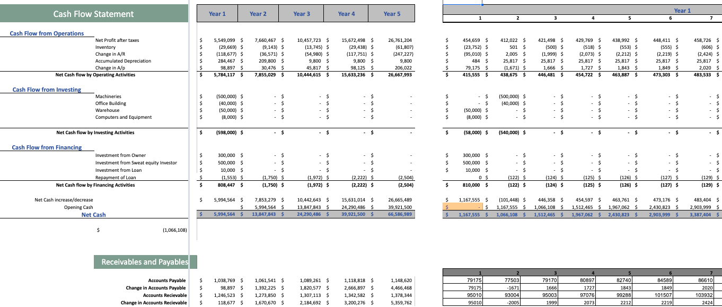This screenshot has height=307, width=722.
Task: Select the Machineries row label
Action: click(x=108, y=97)
